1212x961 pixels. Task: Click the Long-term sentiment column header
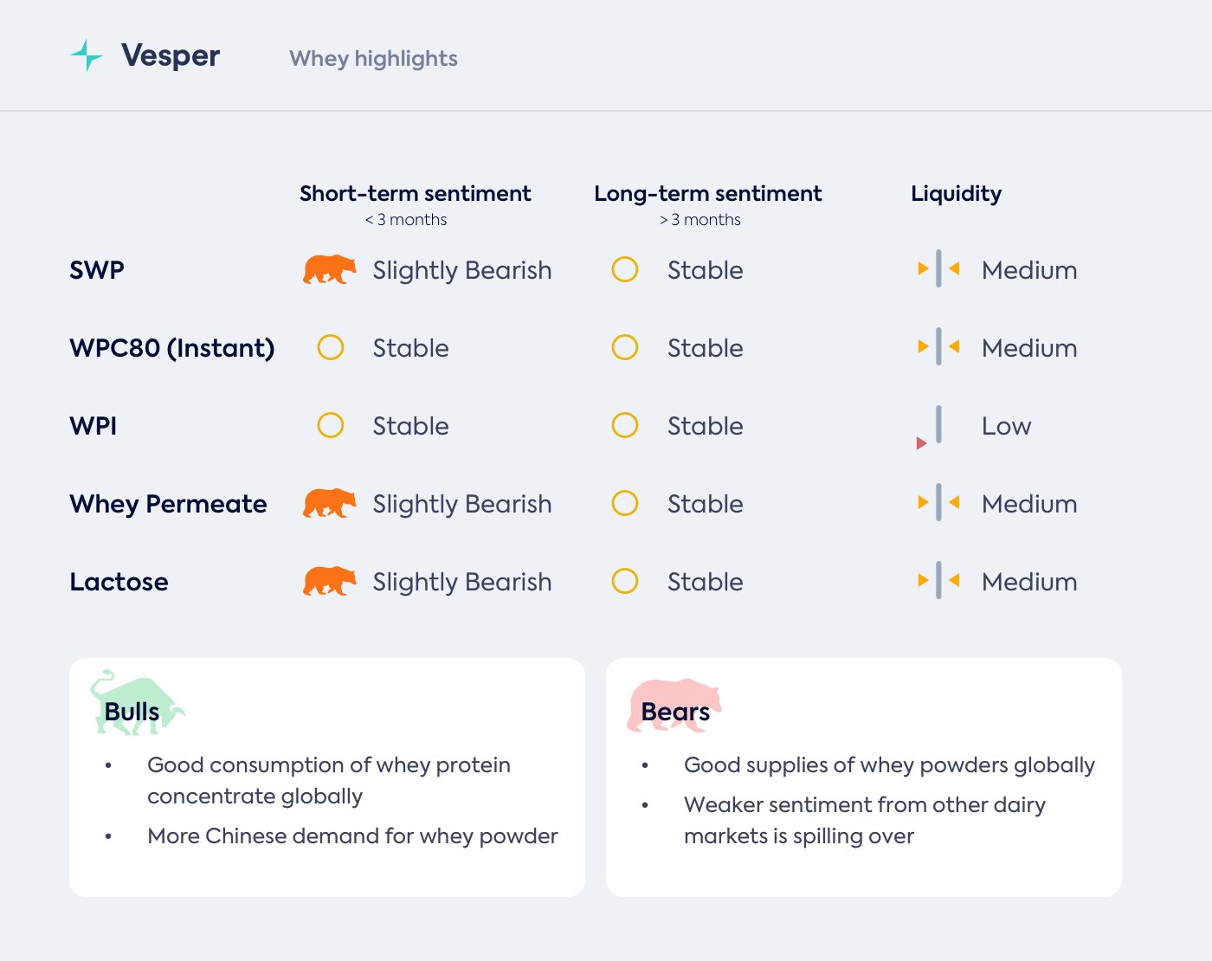[x=707, y=194]
